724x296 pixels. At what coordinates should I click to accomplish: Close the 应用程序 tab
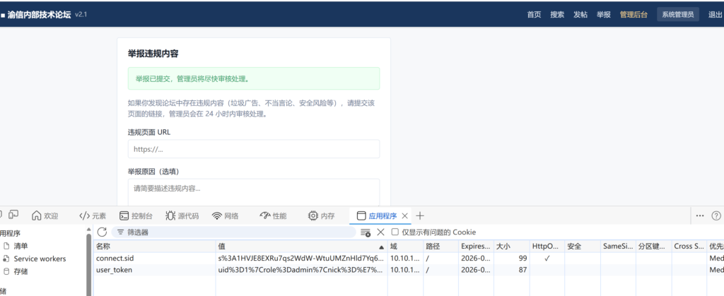tap(404, 215)
